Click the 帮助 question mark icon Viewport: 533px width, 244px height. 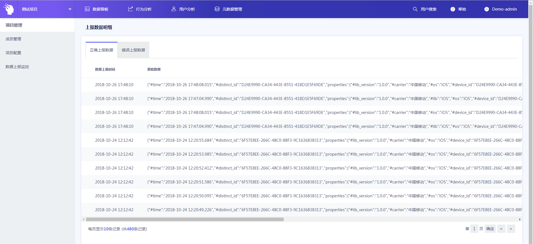tap(453, 9)
